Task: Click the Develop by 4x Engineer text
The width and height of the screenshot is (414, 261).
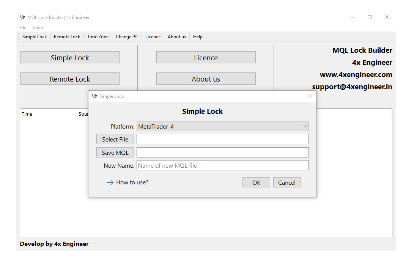Action: click(x=54, y=244)
